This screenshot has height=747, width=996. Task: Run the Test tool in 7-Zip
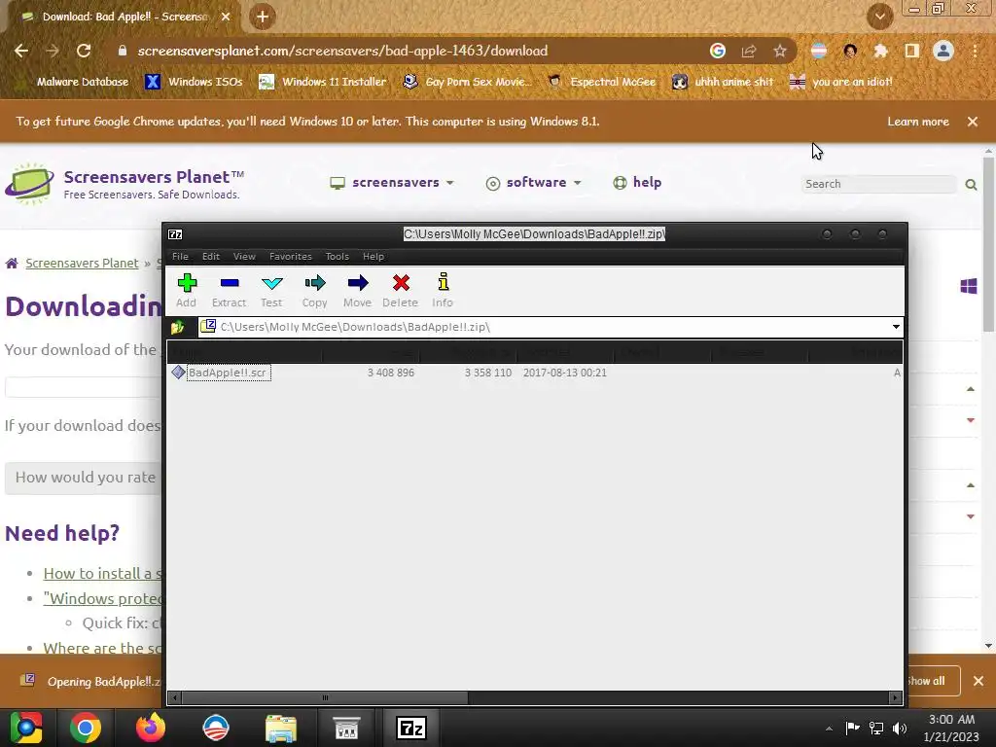tap(271, 290)
